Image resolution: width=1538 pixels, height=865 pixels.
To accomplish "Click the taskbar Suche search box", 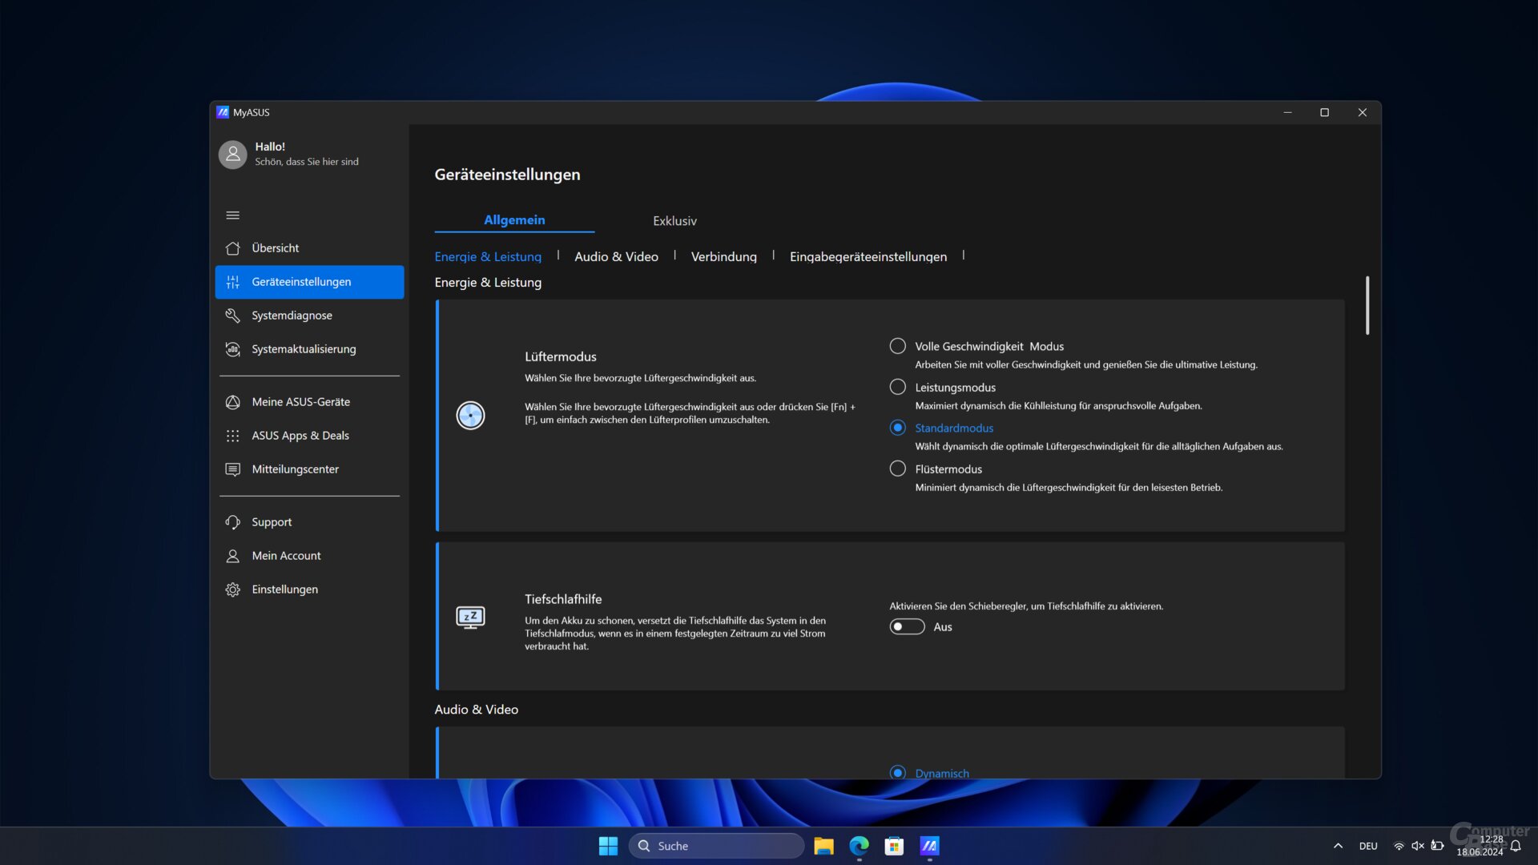I will click(716, 846).
